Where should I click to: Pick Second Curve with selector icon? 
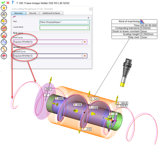coord(85,56)
